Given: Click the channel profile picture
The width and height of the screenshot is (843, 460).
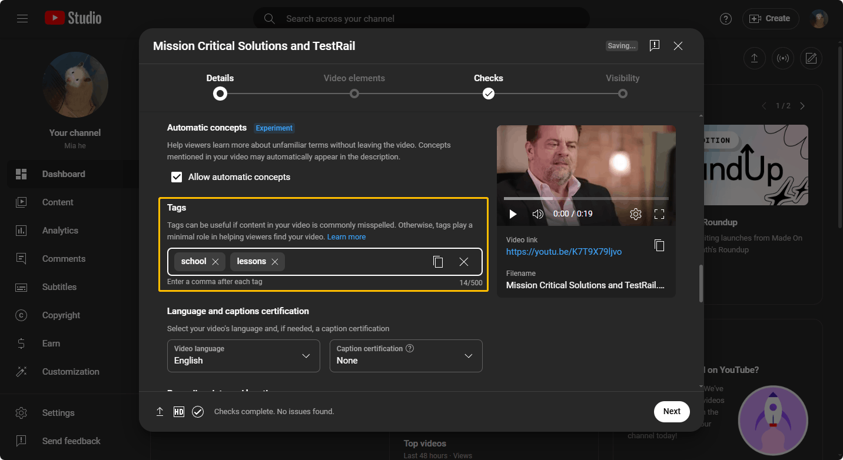Looking at the screenshot, I should [x=75, y=85].
